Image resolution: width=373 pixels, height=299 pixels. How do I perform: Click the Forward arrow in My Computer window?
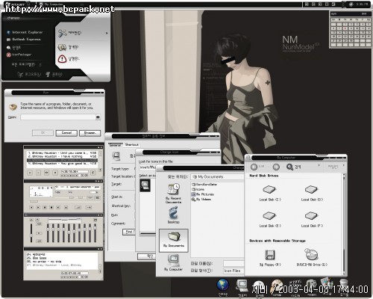click(276, 167)
